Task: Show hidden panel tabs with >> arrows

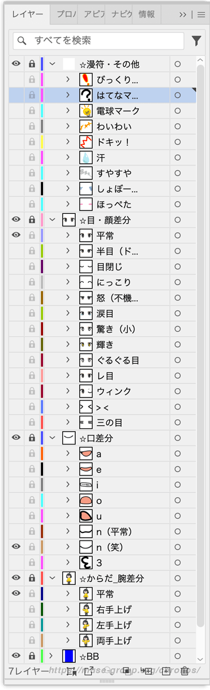Action: pos(182,15)
